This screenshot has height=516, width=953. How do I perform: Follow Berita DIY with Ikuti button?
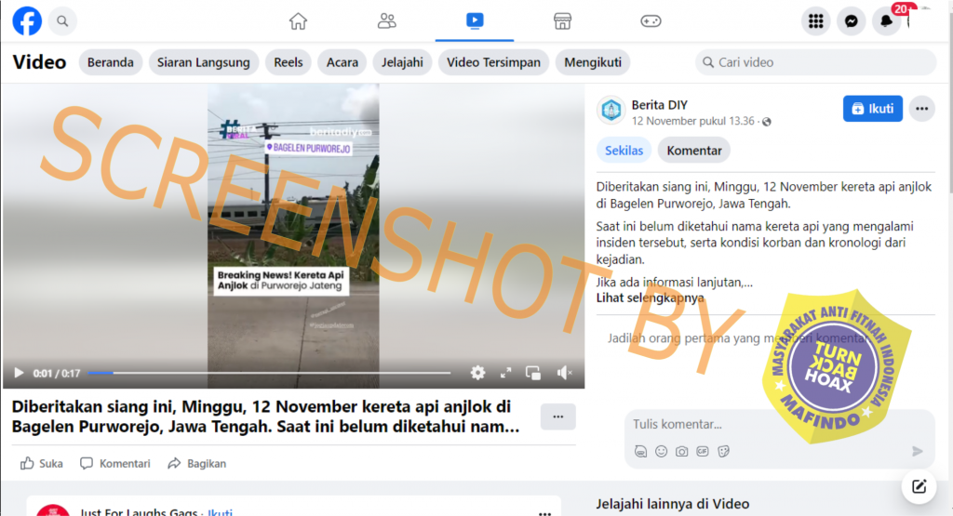[x=872, y=109]
